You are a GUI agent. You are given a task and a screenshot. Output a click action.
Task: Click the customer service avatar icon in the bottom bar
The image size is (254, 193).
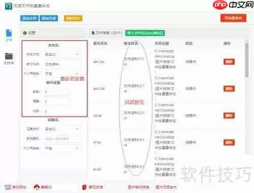[x=37, y=187]
